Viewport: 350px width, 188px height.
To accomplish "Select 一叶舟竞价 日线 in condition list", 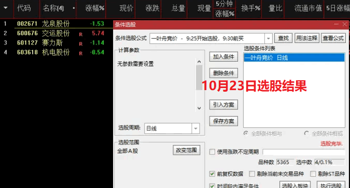I will point(294,58).
